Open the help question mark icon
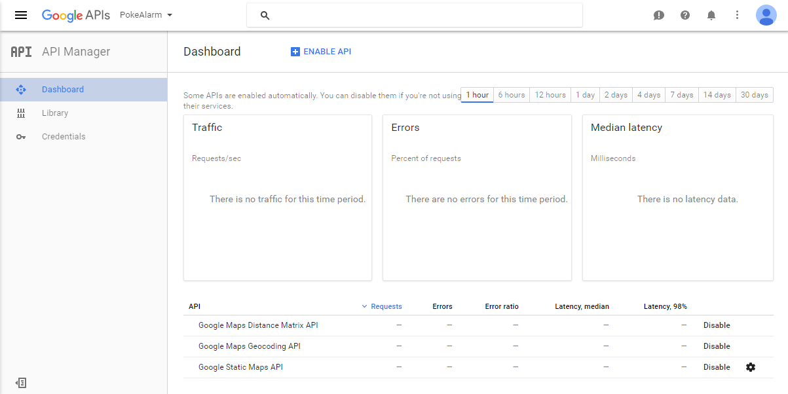 point(685,15)
